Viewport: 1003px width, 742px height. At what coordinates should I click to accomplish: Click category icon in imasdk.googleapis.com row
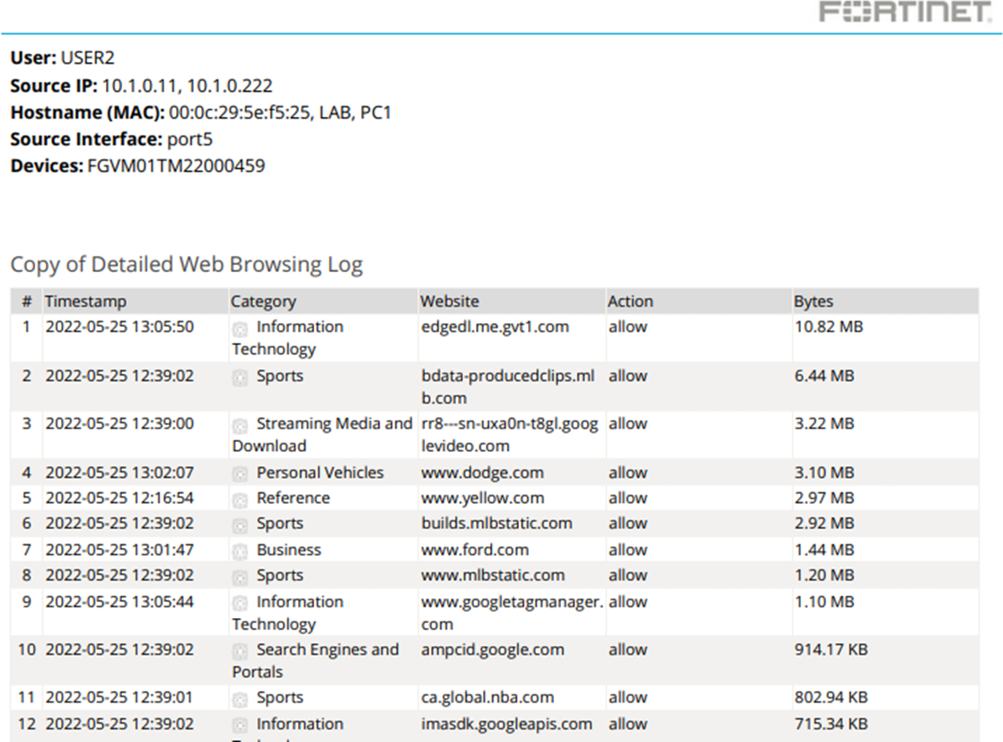click(240, 726)
